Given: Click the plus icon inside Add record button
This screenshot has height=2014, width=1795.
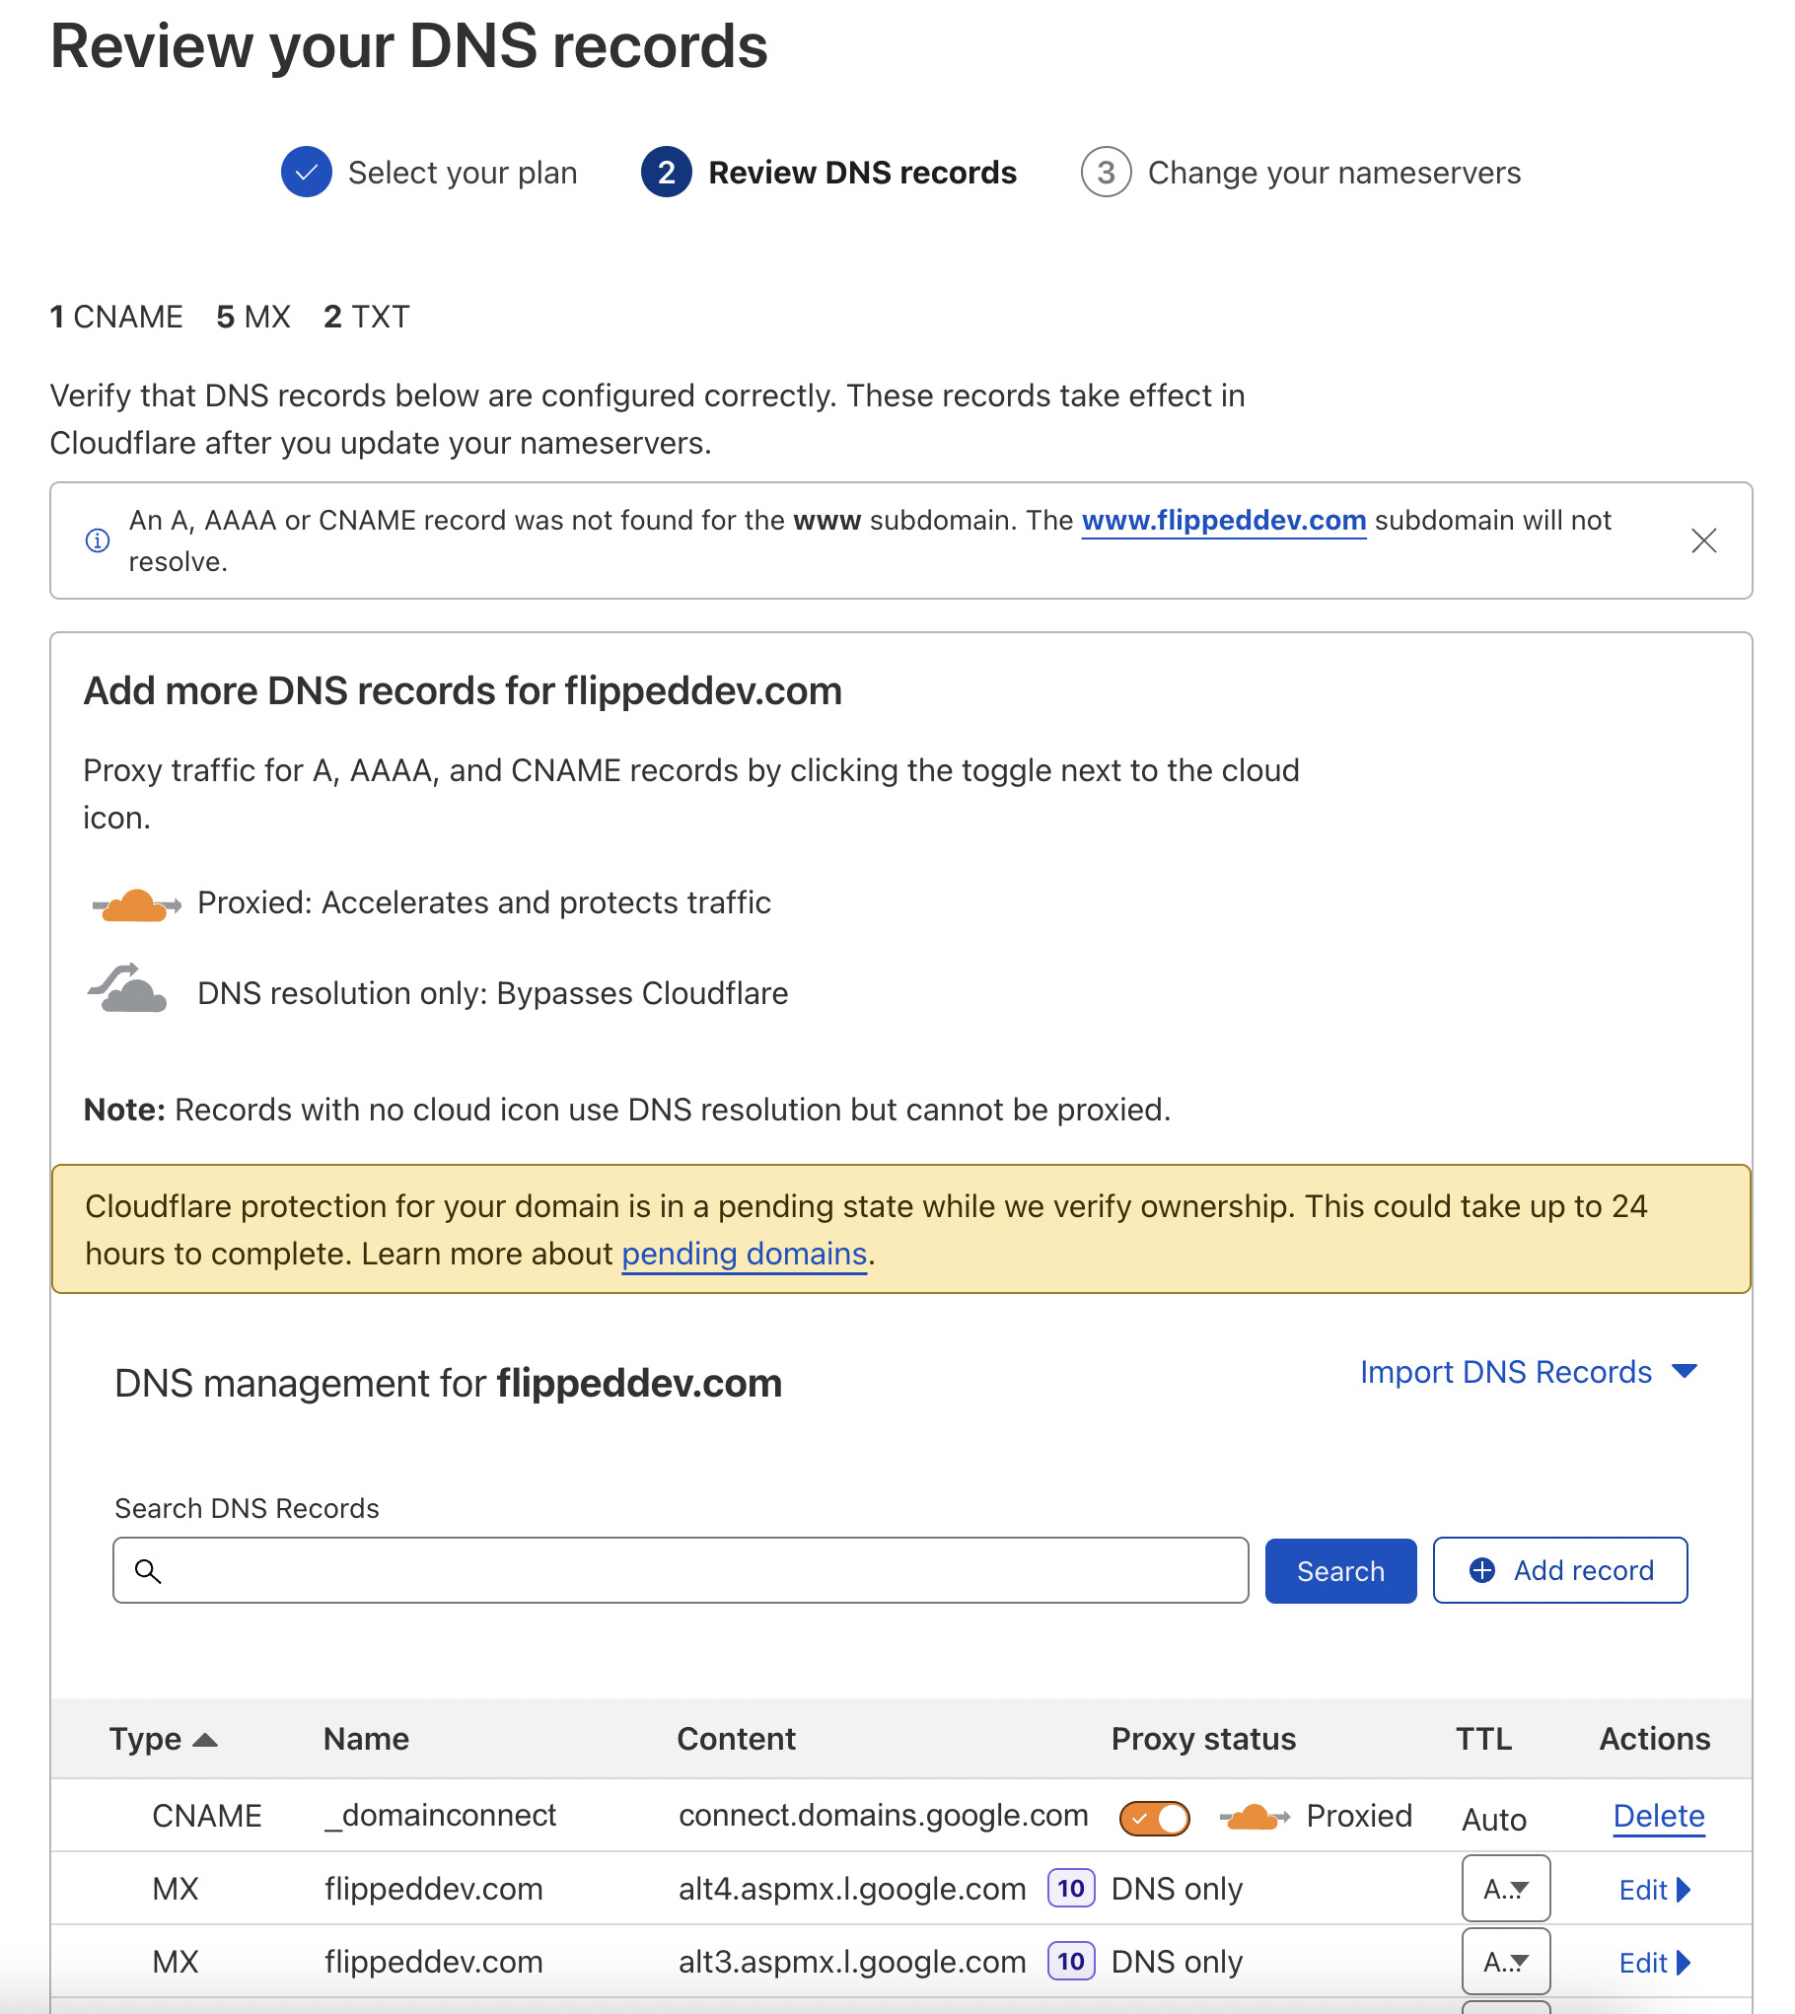Looking at the screenshot, I should [1482, 1570].
